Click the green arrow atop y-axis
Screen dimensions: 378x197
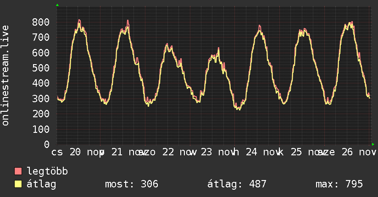tap(57, 5)
